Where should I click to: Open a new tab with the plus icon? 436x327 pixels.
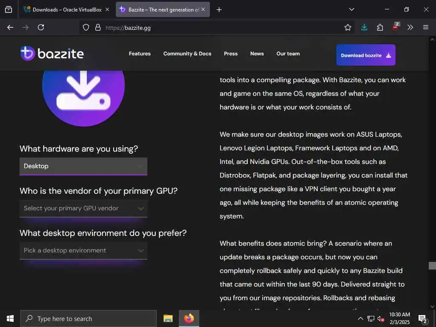(219, 10)
